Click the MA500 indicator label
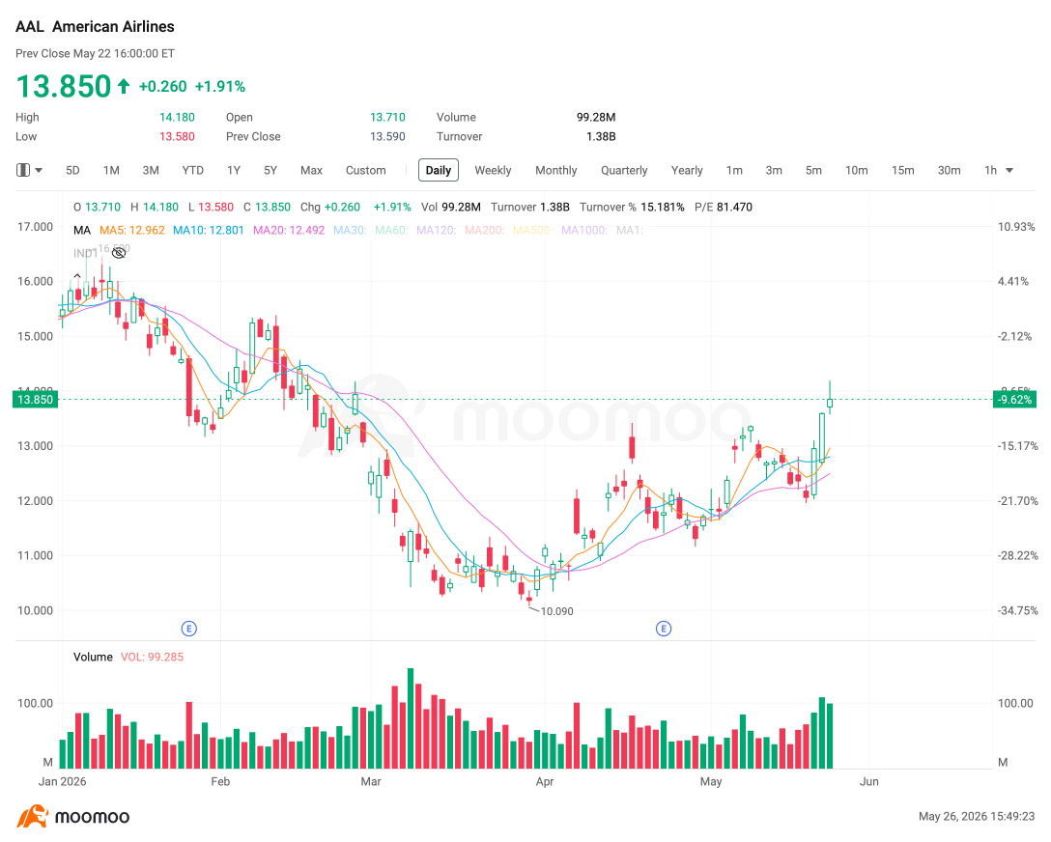 (x=533, y=230)
